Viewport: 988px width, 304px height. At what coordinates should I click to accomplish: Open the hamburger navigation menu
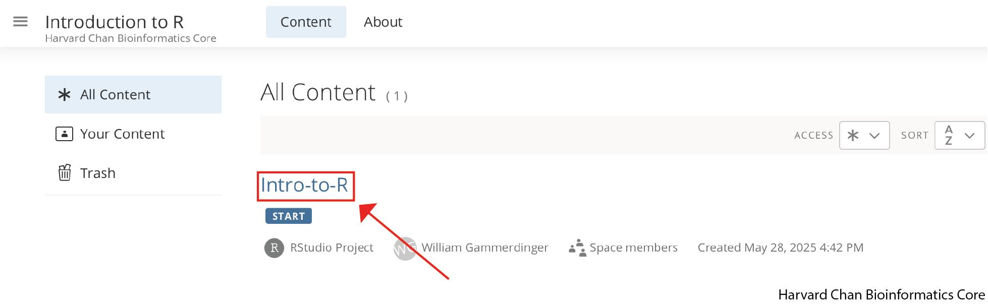coord(20,22)
